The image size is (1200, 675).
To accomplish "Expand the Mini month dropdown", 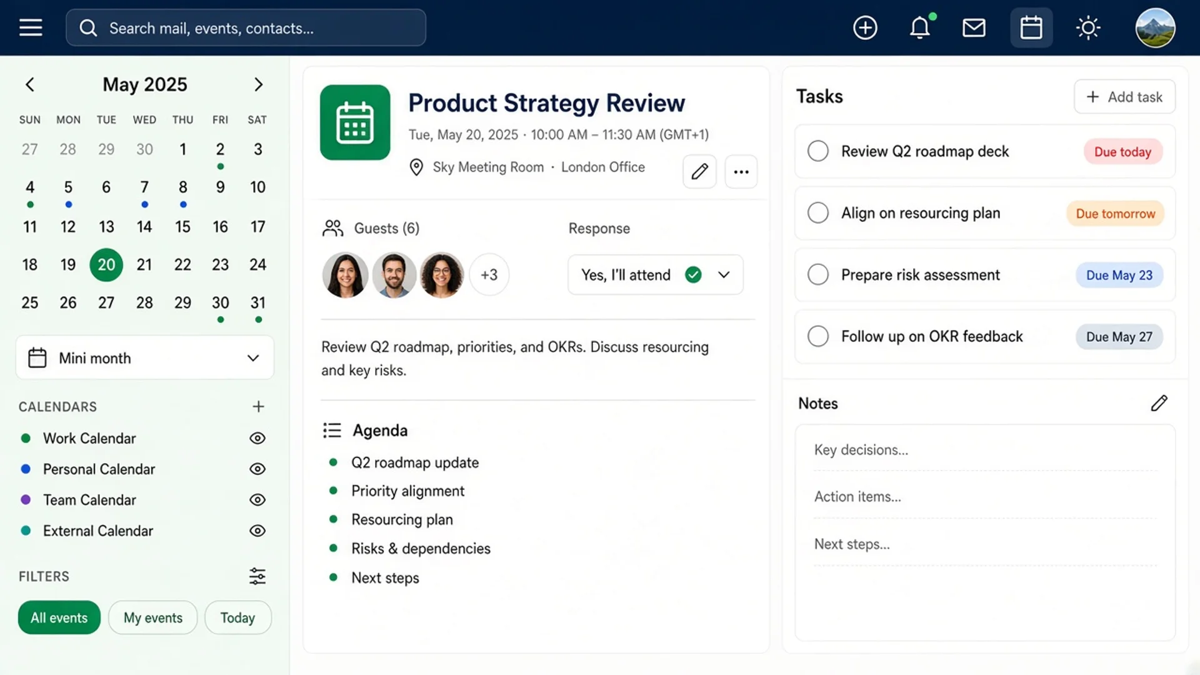I will click(145, 358).
